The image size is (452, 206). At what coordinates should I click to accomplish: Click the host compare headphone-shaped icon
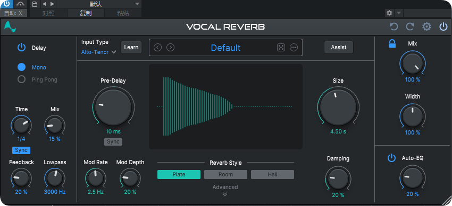(x=20, y=4)
